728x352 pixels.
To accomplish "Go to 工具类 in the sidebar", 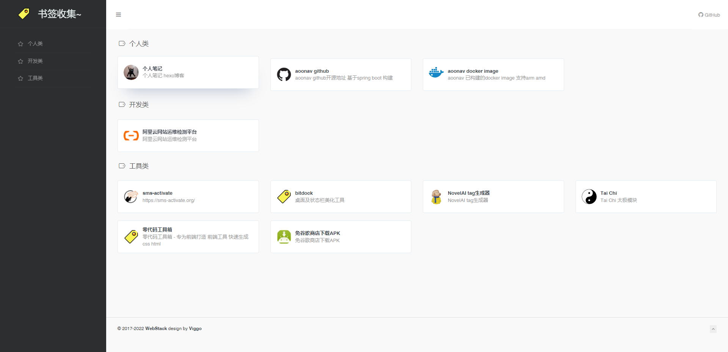I will [x=35, y=78].
